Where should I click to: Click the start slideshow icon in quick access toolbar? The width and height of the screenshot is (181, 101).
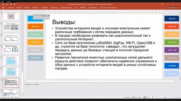(x=14, y=4)
